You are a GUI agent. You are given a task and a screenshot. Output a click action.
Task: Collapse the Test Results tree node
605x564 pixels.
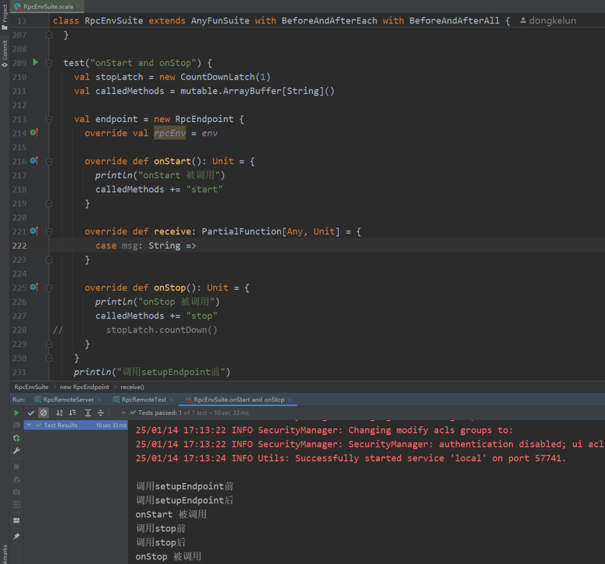tap(29, 426)
